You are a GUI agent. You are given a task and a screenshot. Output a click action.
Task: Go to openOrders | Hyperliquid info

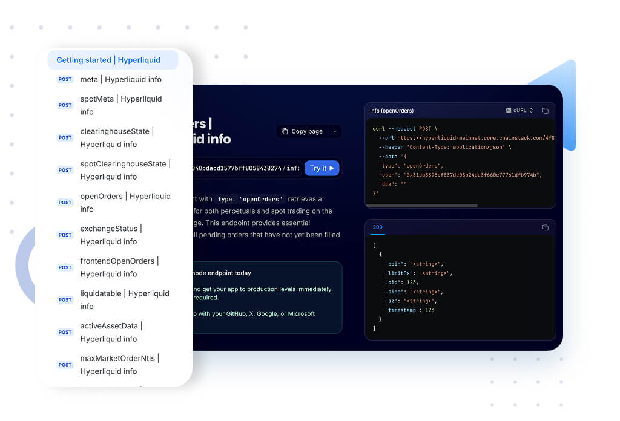[x=113, y=202]
